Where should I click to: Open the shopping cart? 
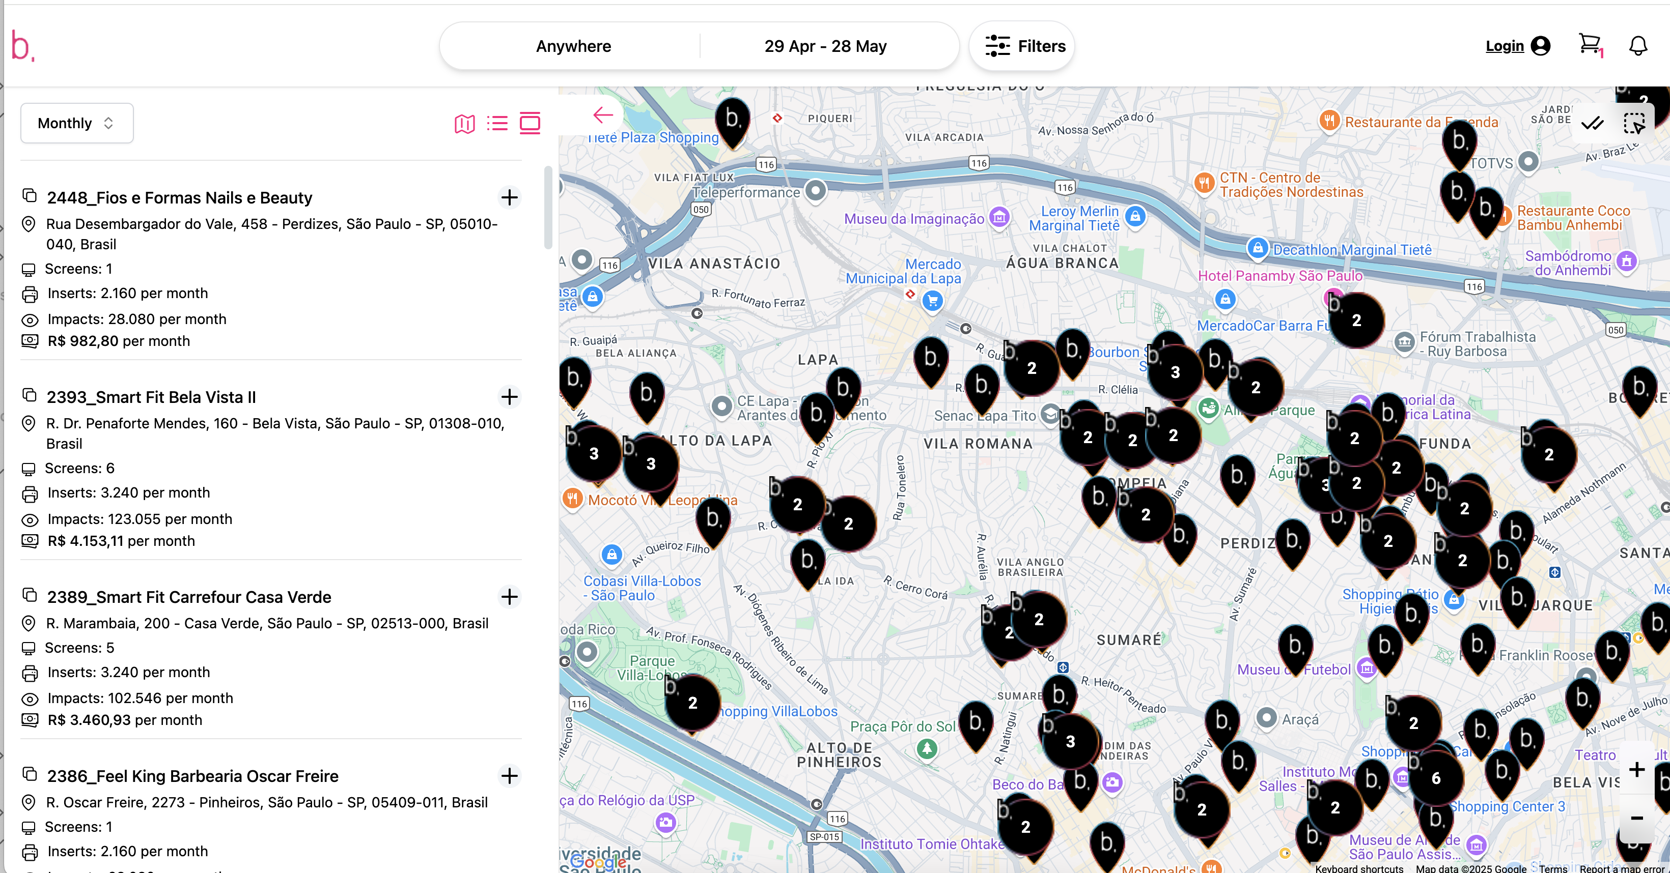pos(1589,45)
